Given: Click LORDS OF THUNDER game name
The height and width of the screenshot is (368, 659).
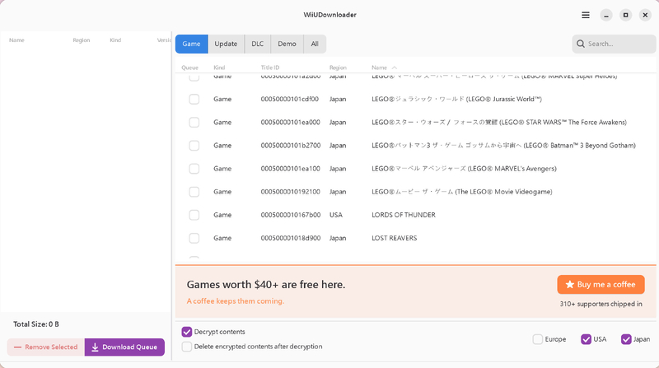Looking at the screenshot, I should coord(404,215).
